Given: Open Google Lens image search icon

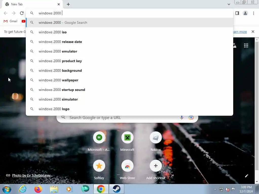Looking at the screenshot, I should tap(191, 117).
